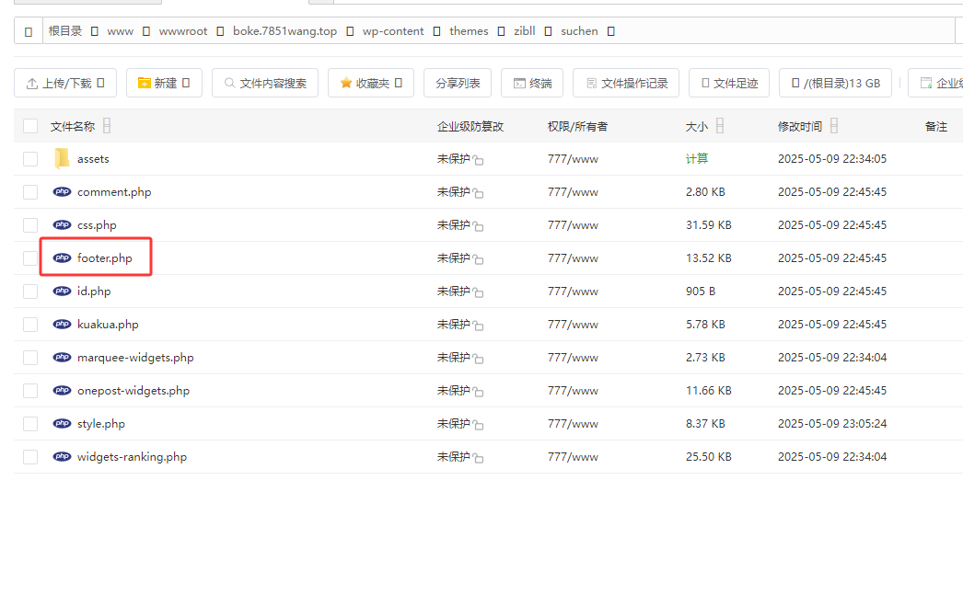
Task: Open the 终端 terminal button
Action: point(532,84)
